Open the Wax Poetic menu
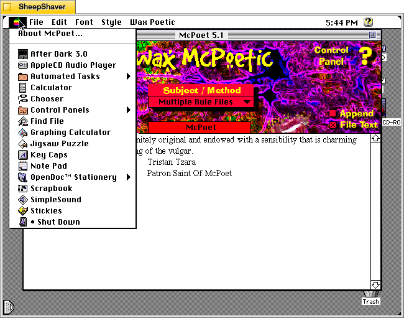The width and height of the screenshot is (404, 318). [x=152, y=22]
